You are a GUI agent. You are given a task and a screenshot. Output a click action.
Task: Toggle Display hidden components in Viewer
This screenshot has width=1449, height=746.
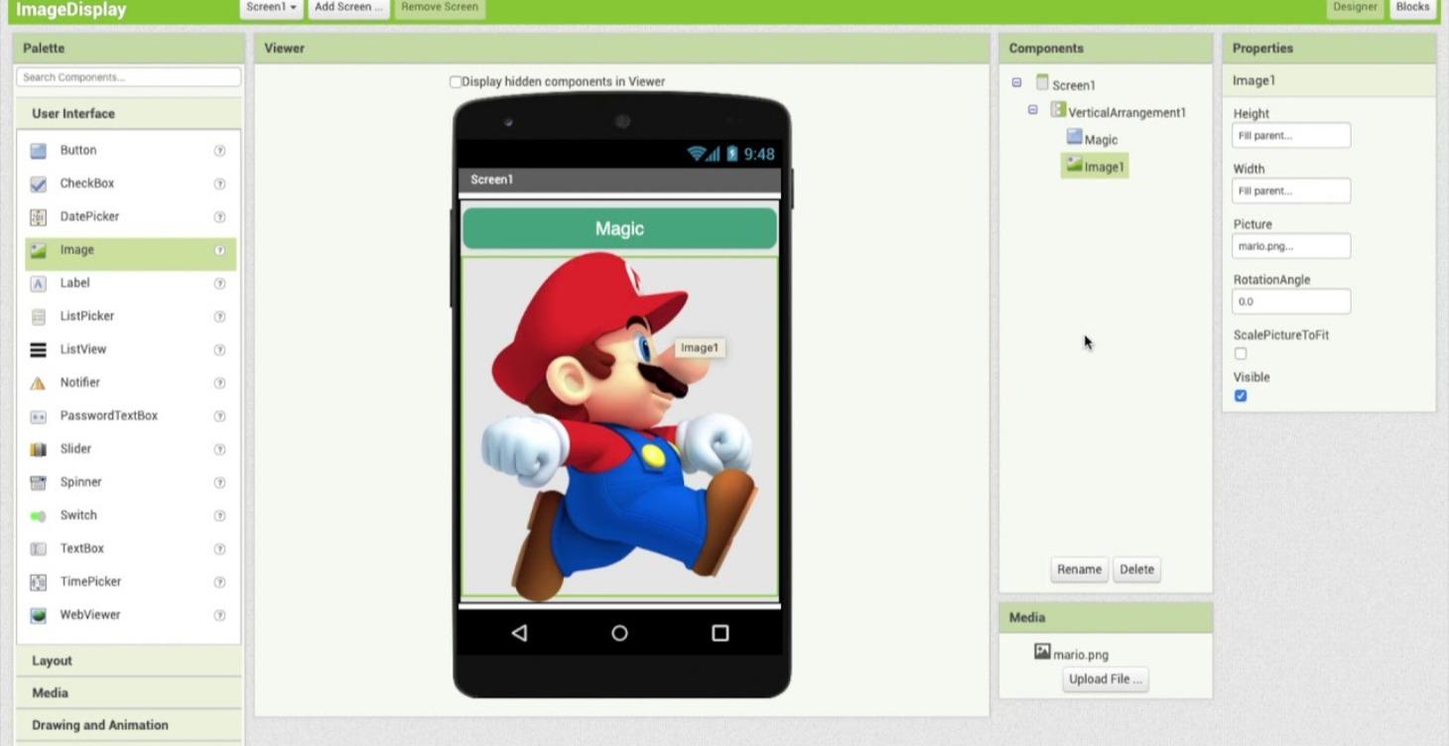click(456, 81)
